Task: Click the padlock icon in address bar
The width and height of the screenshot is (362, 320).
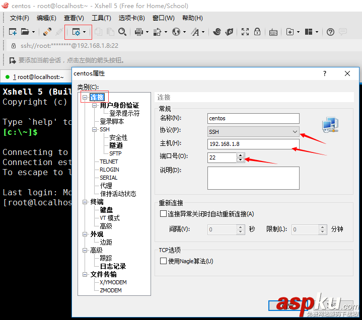Action: pos(14,46)
